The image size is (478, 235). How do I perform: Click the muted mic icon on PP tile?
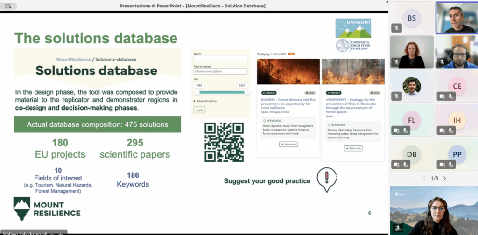click(x=450, y=164)
